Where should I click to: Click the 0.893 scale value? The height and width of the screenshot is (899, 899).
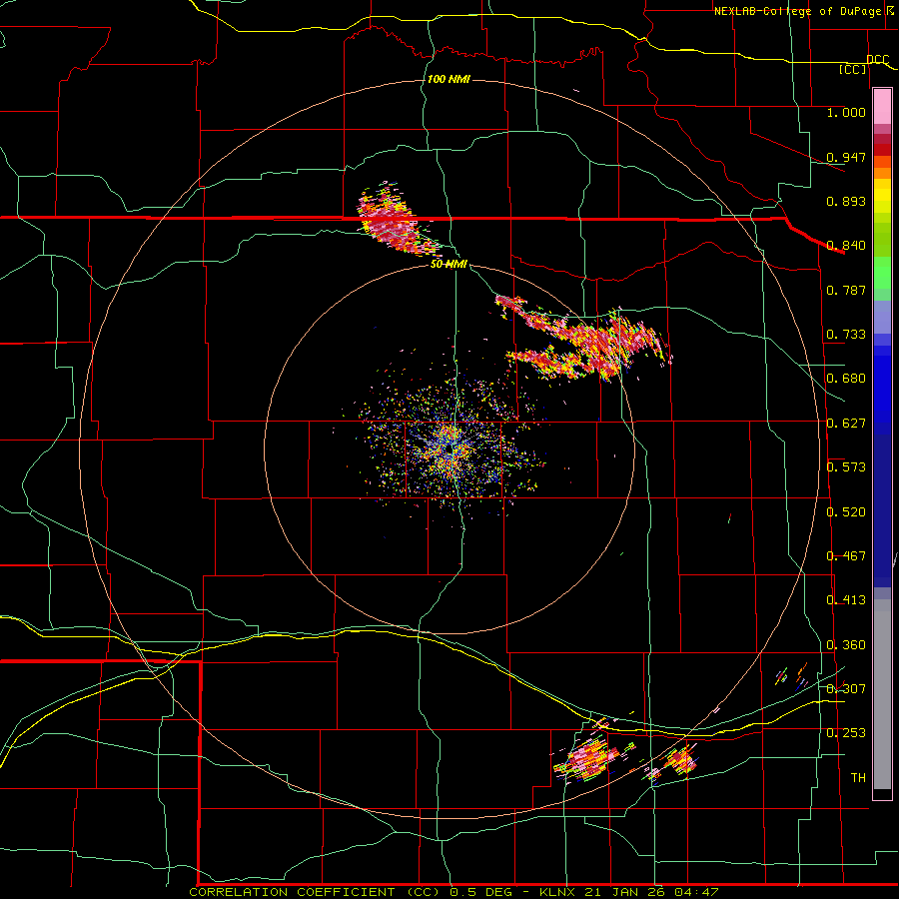pyautogui.click(x=846, y=201)
